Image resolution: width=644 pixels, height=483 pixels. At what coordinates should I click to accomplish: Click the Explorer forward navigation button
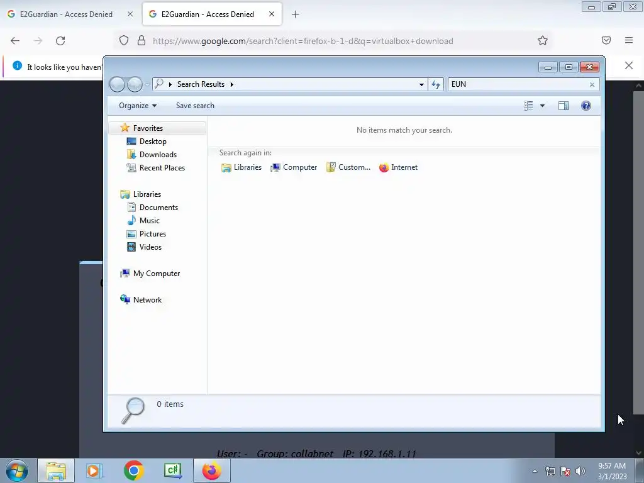[135, 84]
